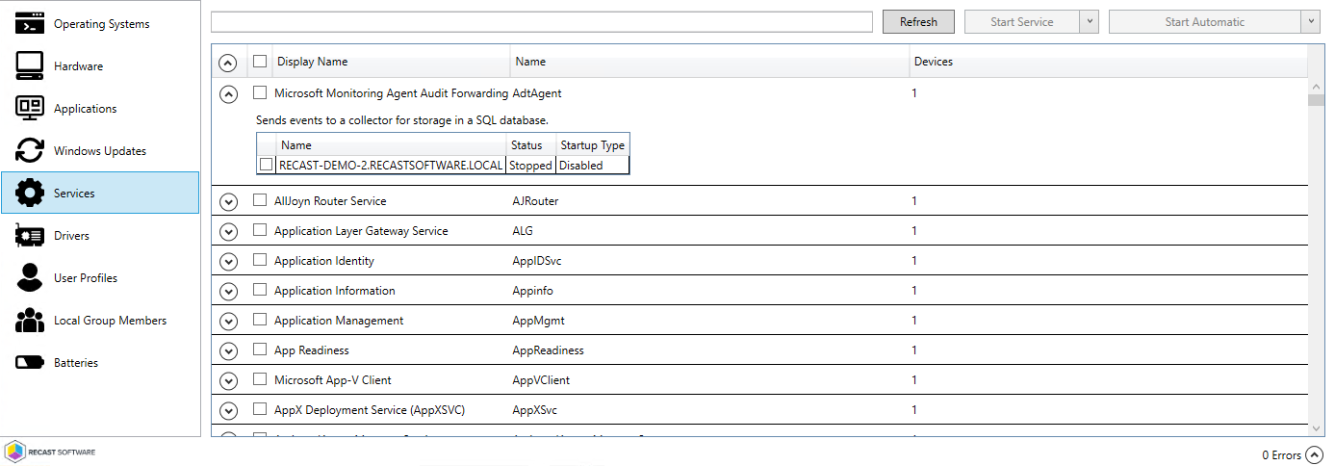Open the Operating Systems icon
This screenshot has height=466, width=1335.
30,23
